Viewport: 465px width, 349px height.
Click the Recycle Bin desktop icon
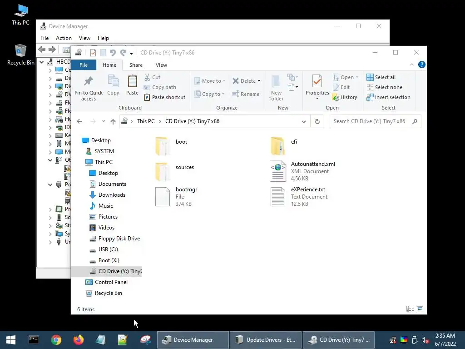[20, 55]
